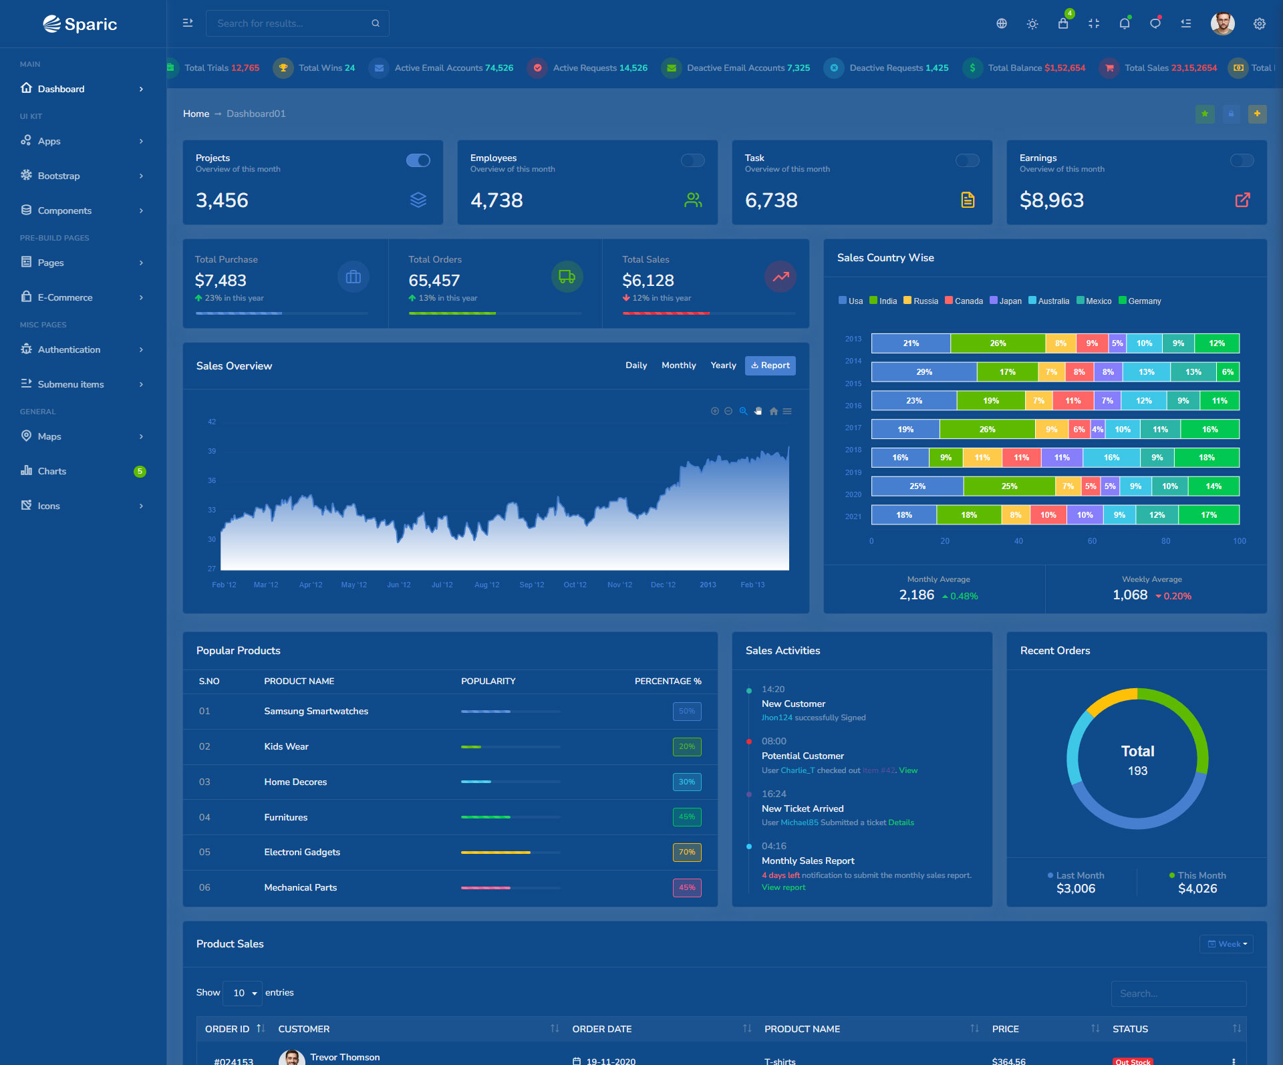Open the Week dropdown in Product Sales
This screenshot has width=1283, height=1065.
[1227, 943]
